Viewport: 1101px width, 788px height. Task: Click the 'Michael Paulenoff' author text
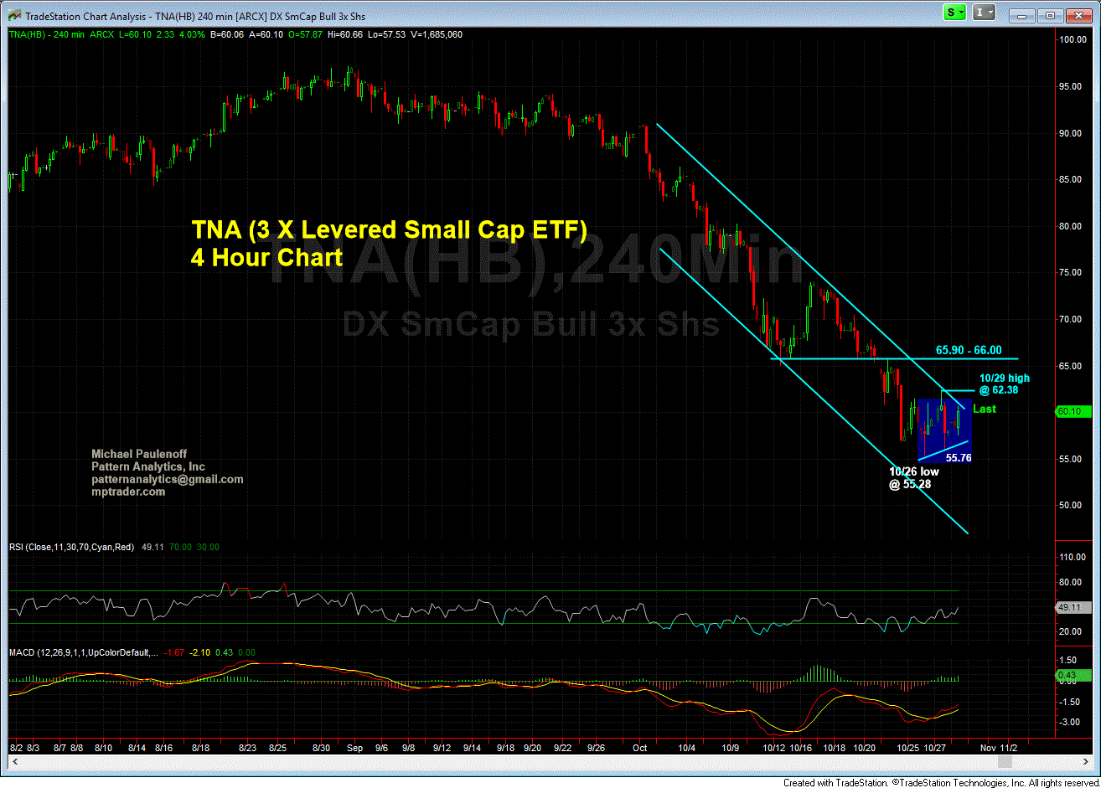point(137,454)
